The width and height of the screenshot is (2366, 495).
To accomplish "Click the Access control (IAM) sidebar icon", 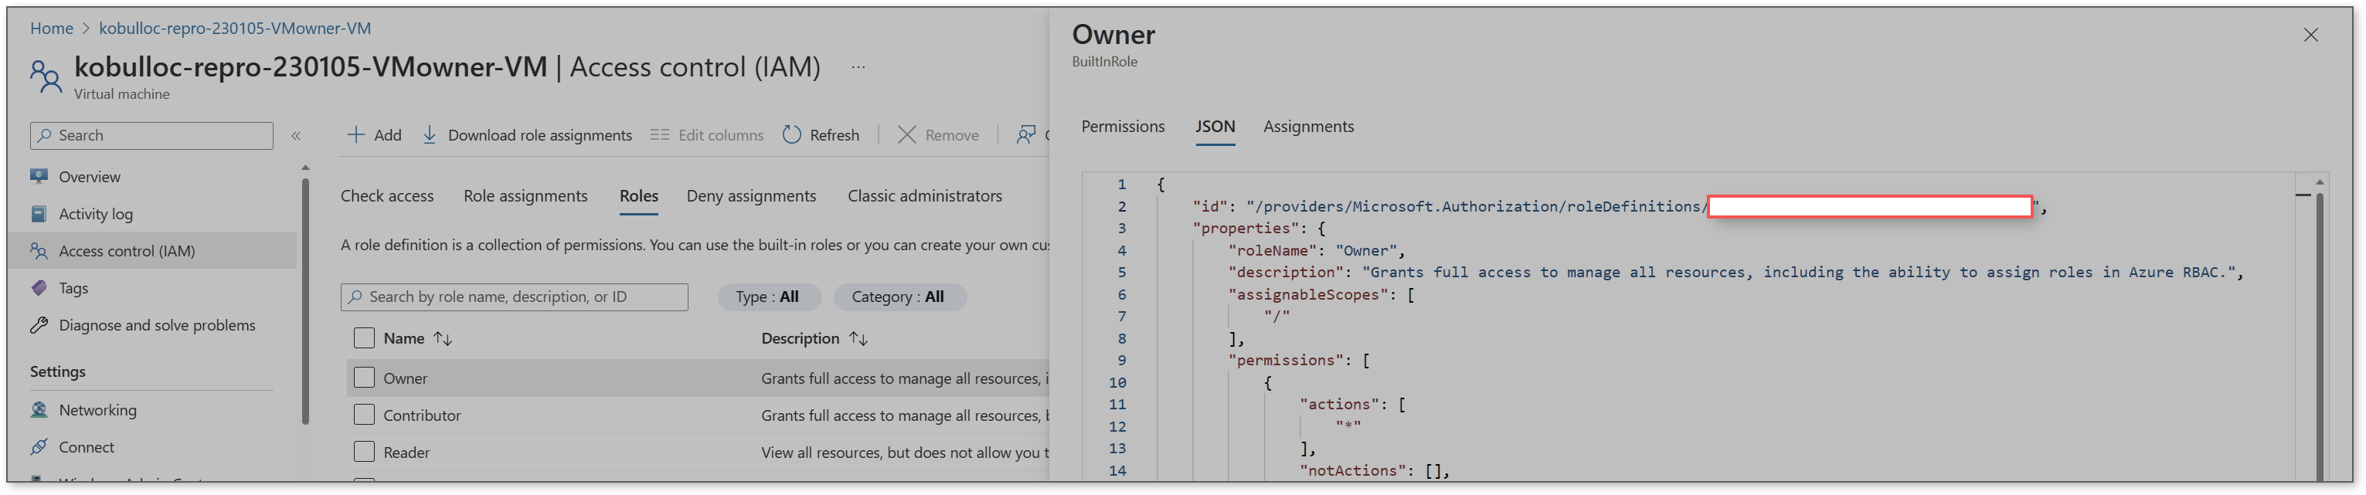I will (x=39, y=251).
